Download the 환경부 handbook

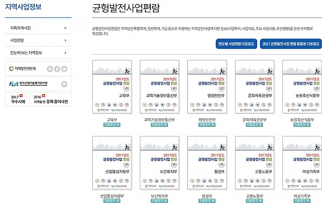pos(207,201)
